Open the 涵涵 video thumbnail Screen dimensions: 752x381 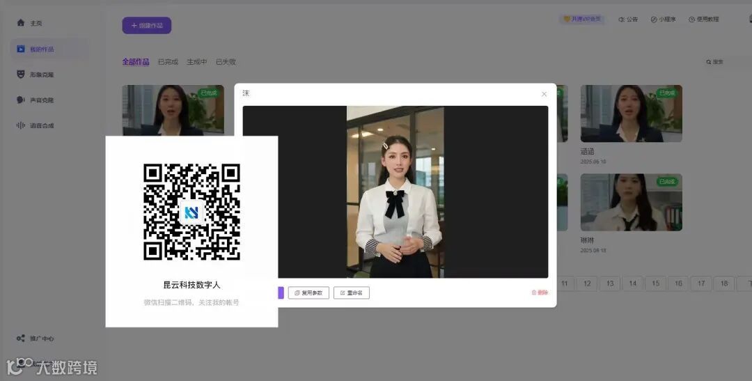pyautogui.click(x=631, y=114)
